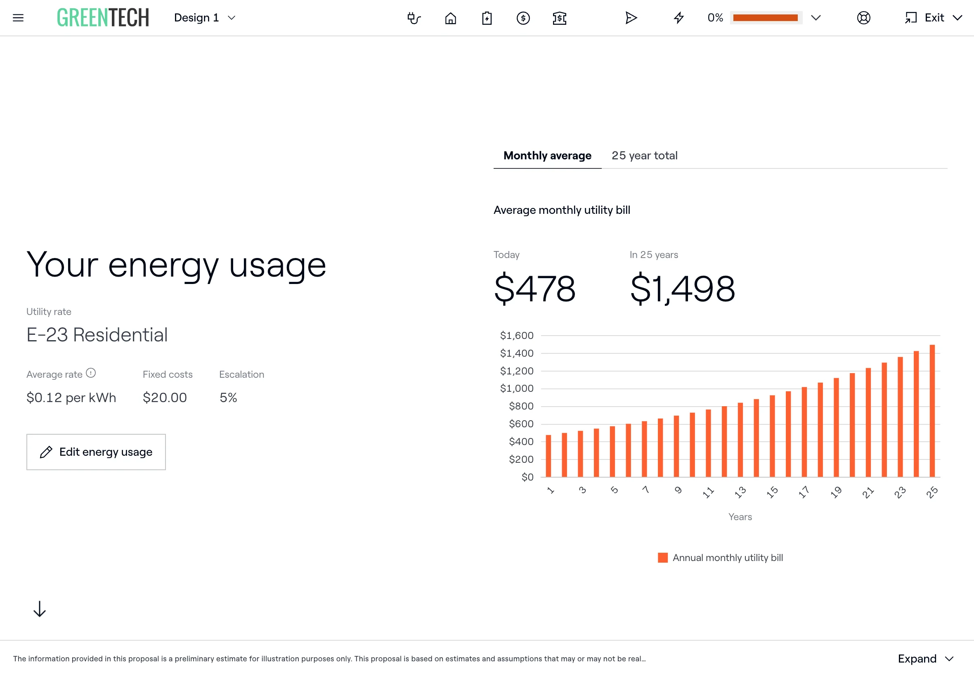Click the send proposal arrow icon
This screenshot has width=974, height=677.
(x=631, y=18)
